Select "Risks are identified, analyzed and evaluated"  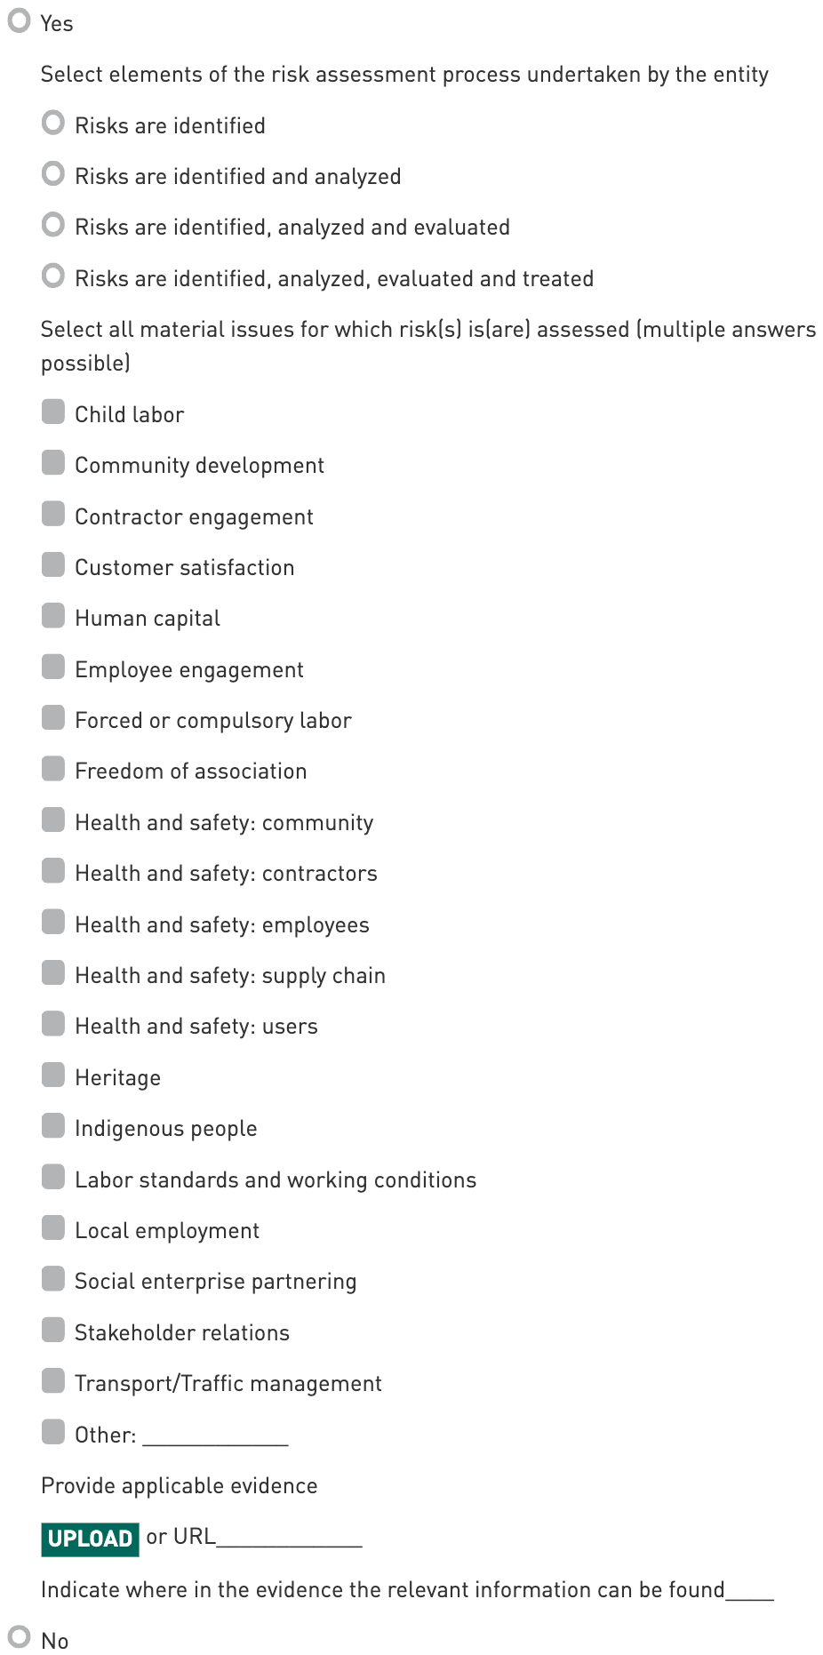(x=53, y=225)
